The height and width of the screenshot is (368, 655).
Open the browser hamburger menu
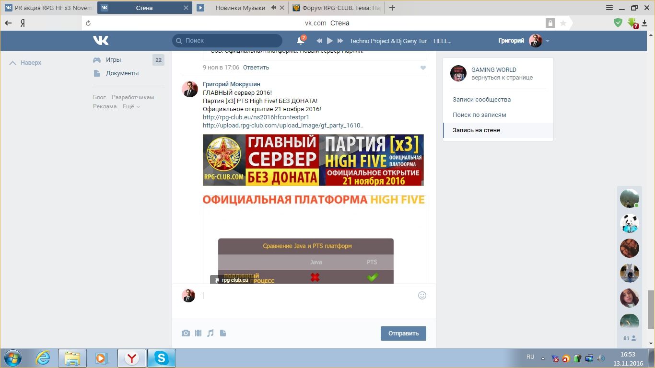coord(609,8)
